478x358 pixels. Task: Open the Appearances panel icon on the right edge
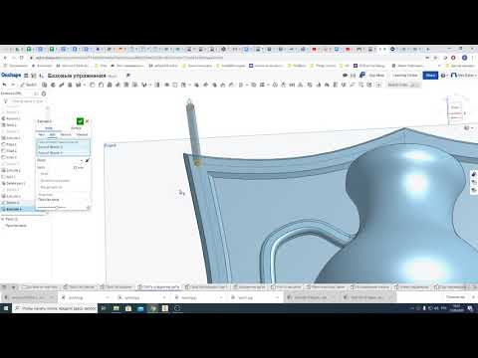click(x=474, y=174)
